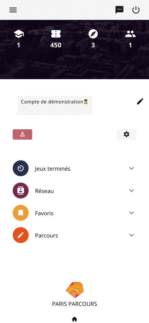The width and height of the screenshot is (149, 323).
Task: Click the home icon at bottom
Action: [74, 319]
